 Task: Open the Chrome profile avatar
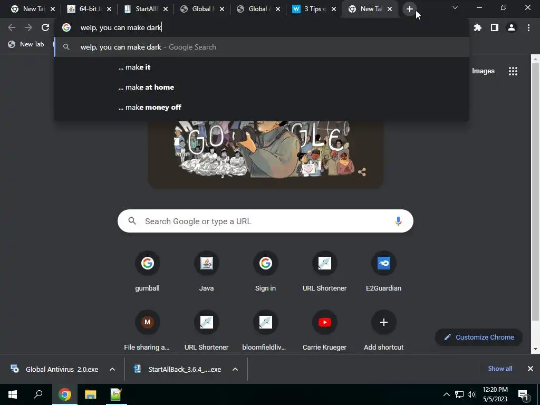click(x=512, y=27)
